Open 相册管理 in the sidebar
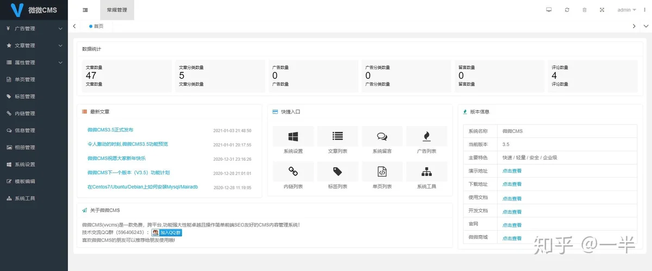The image size is (652, 271). [x=34, y=147]
